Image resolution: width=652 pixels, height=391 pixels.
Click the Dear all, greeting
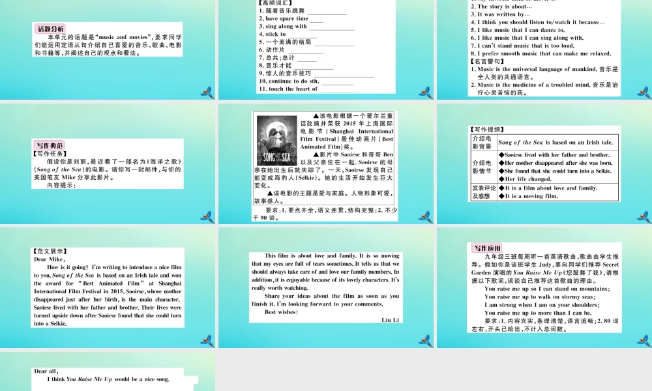coord(46,371)
